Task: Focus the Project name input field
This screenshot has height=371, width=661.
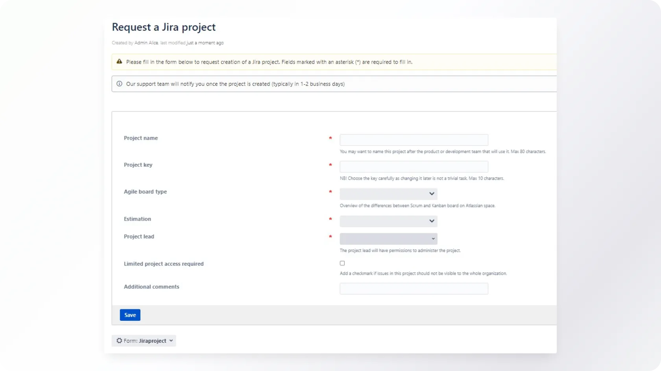Action: (414, 140)
